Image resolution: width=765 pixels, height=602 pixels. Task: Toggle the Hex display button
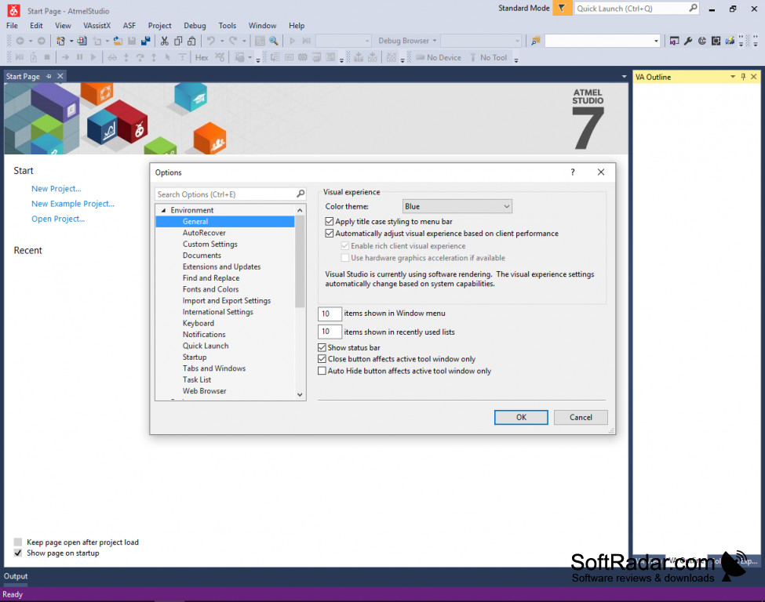coord(202,57)
